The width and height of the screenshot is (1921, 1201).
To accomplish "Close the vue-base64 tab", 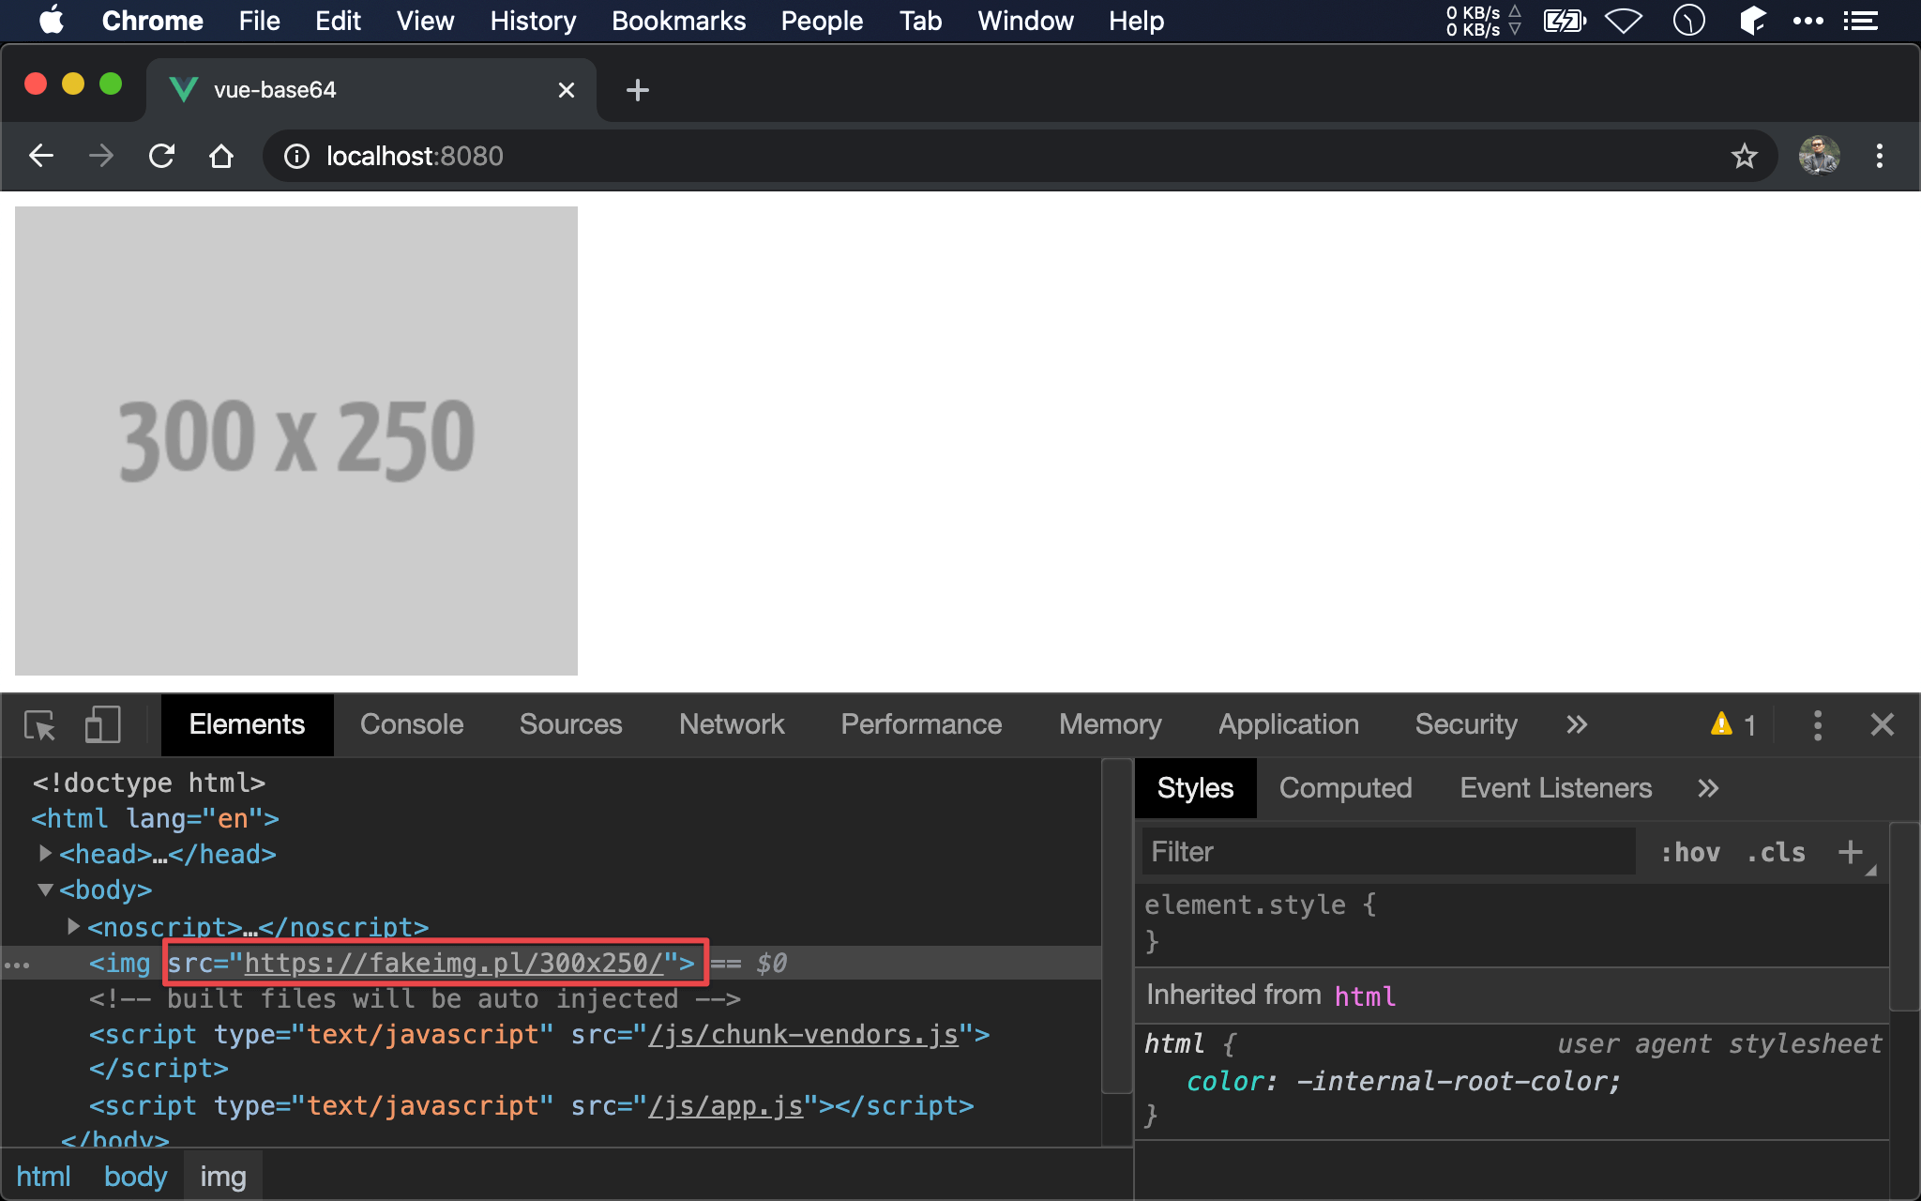I will pyautogui.click(x=567, y=90).
